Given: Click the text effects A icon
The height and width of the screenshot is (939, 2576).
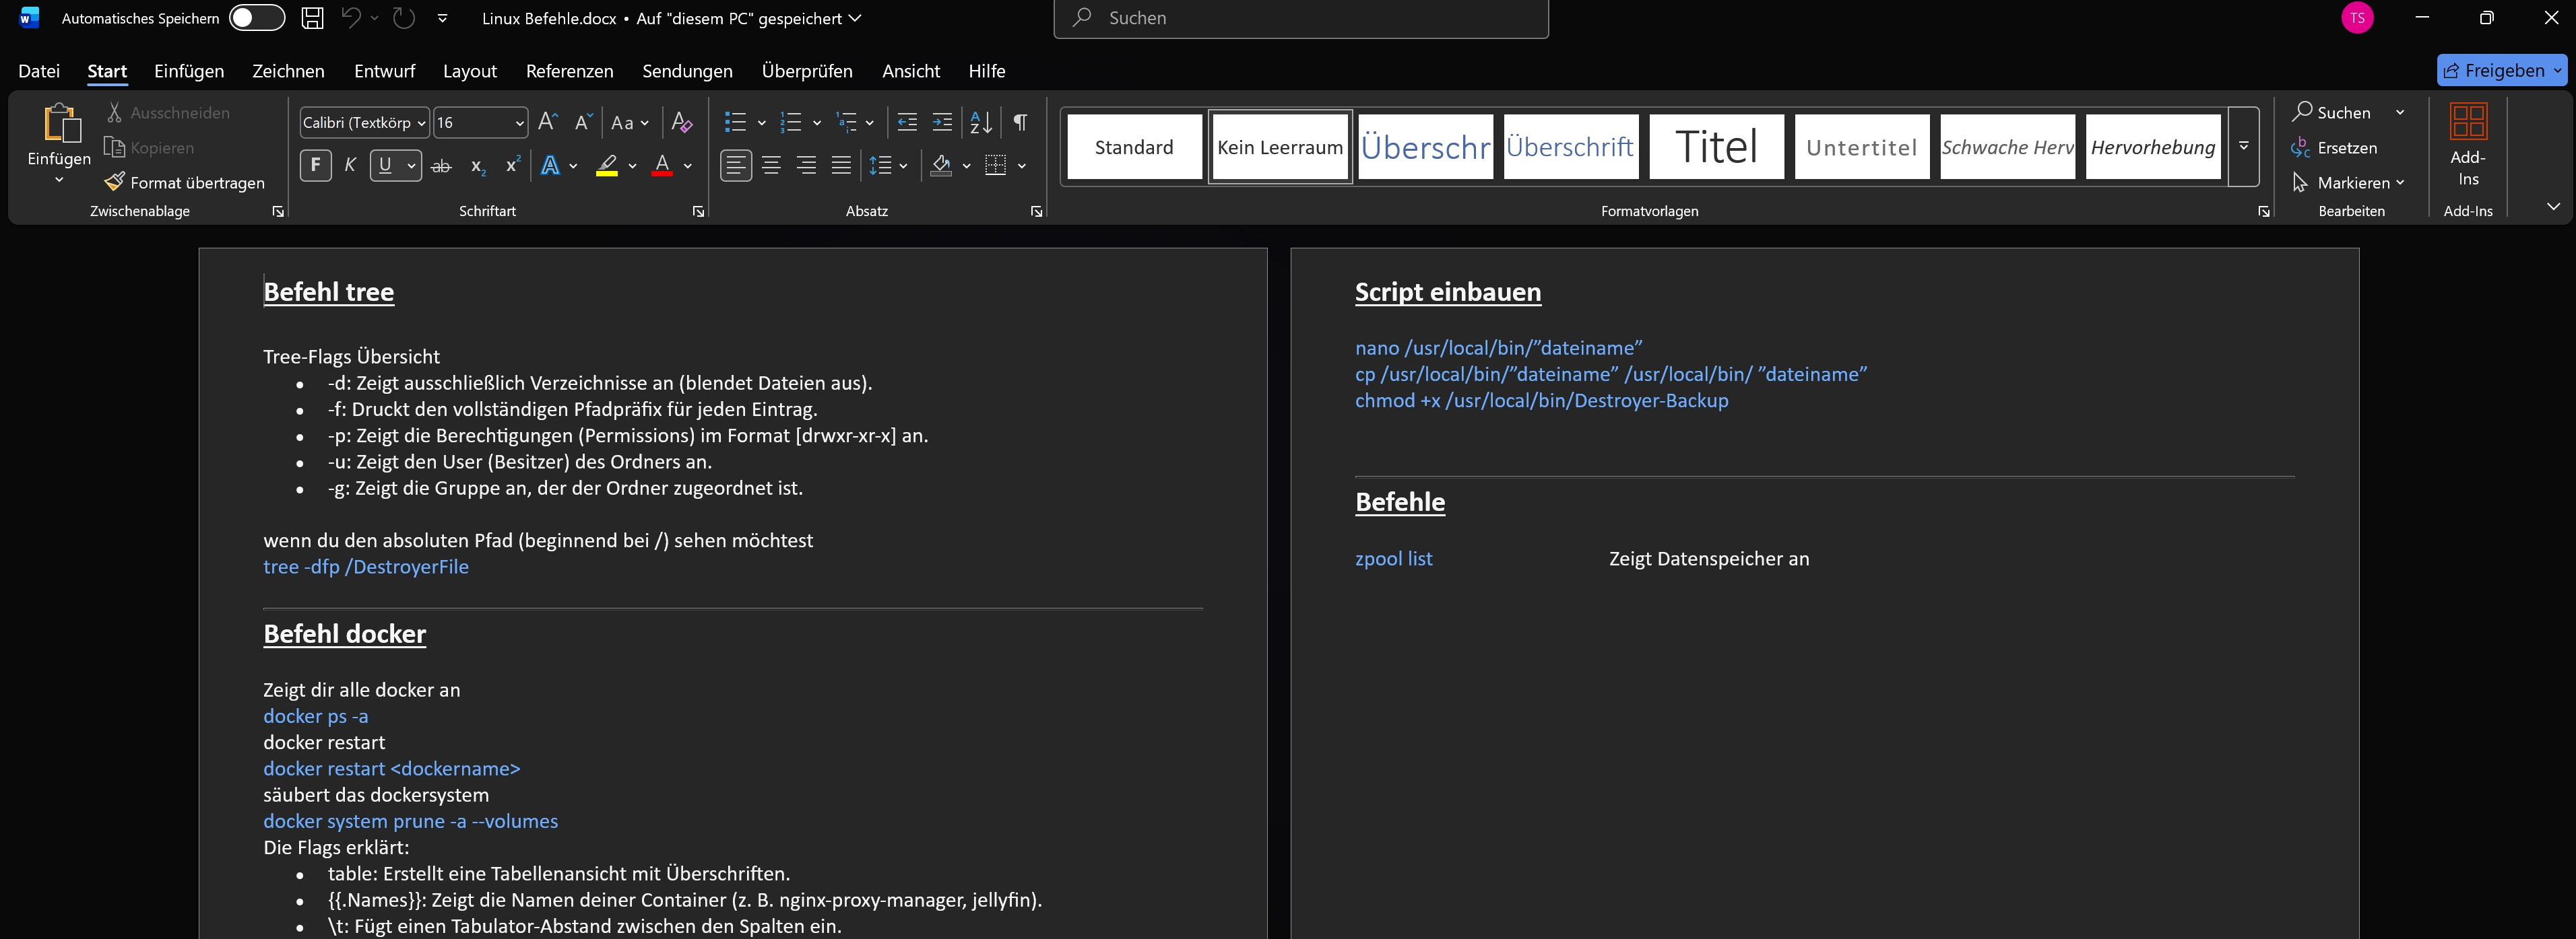Looking at the screenshot, I should point(550,166).
